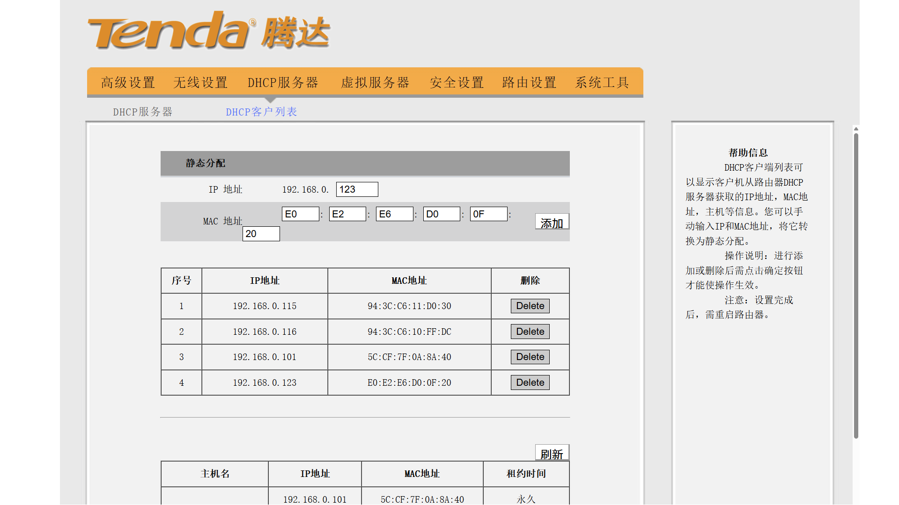The image size is (899, 505).
Task: Click the 刷新 refresh button
Action: click(552, 453)
